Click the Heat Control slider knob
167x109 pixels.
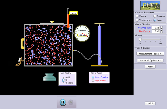tap(64, 80)
